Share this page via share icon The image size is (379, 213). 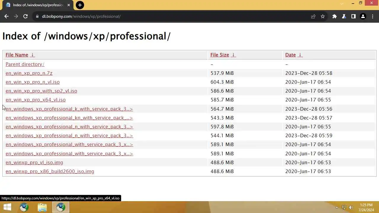(313, 17)
